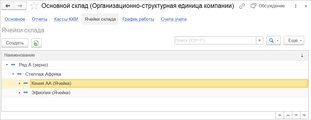This screenshot has height=120, width=311.
Task: Copy link using chain icon
Action: click(242, 6)
